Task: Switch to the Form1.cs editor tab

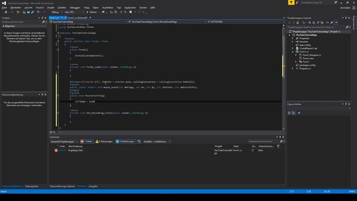Action: click(x=54, y=17)
